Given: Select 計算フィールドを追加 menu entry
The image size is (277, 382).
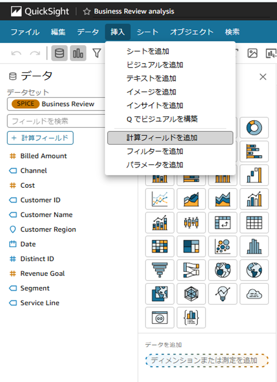Looking at the screenshot, I should 170,138.
